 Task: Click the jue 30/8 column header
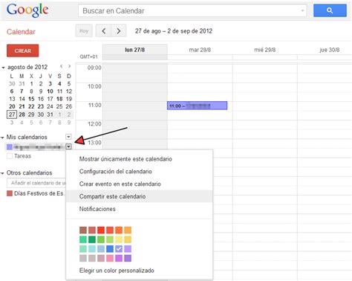point(330,50)
